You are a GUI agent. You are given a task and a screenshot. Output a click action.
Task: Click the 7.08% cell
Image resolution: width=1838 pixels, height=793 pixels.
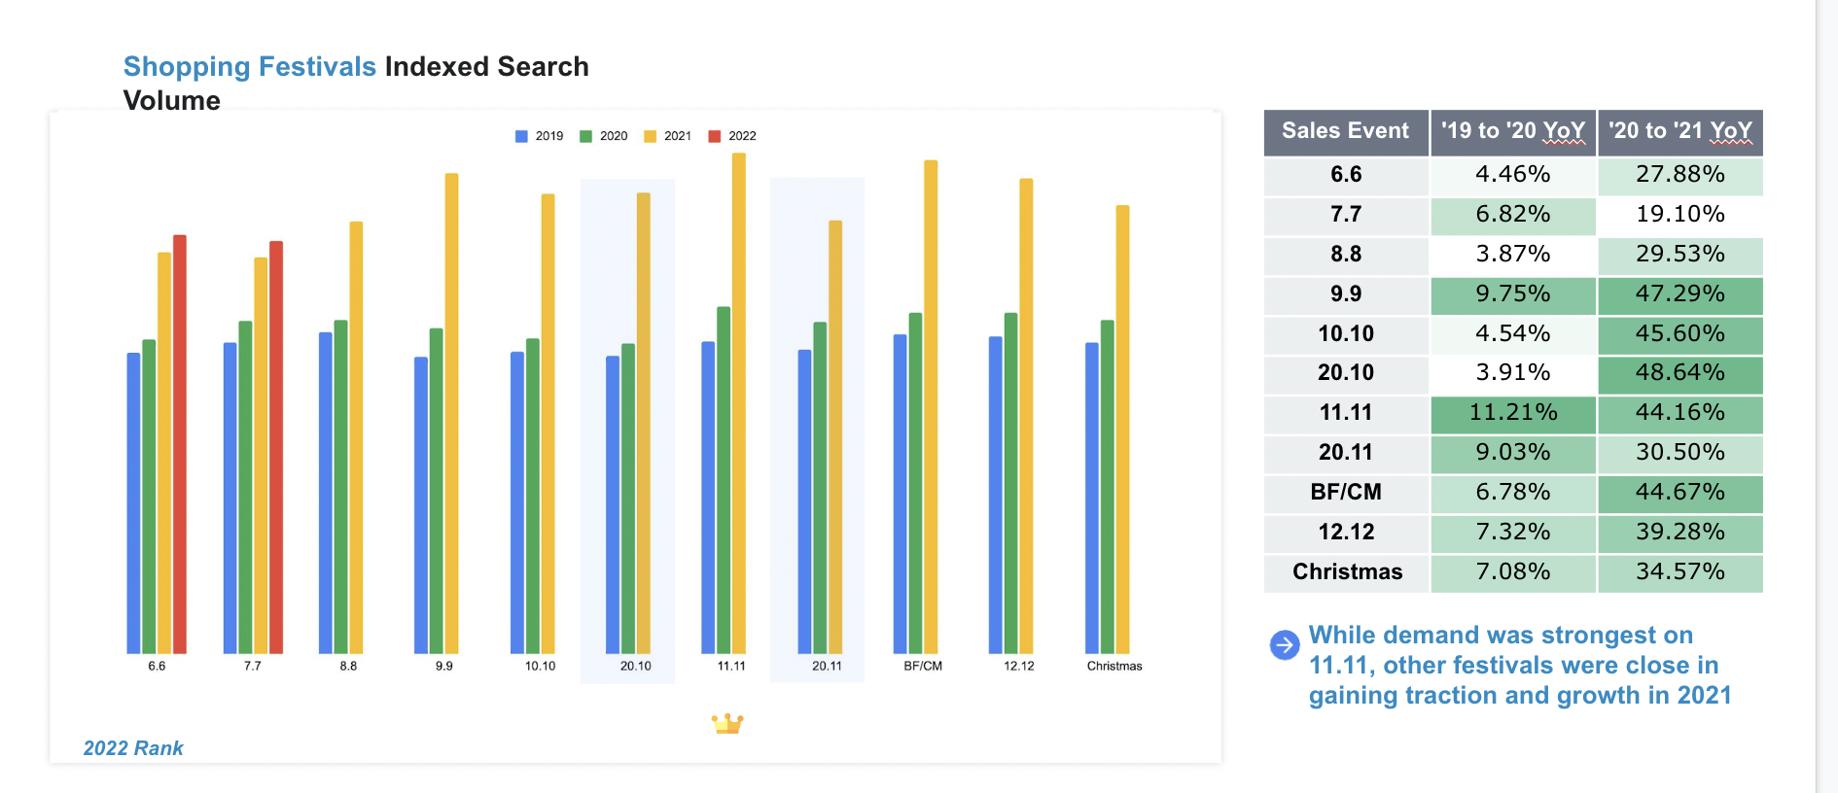1513,572
